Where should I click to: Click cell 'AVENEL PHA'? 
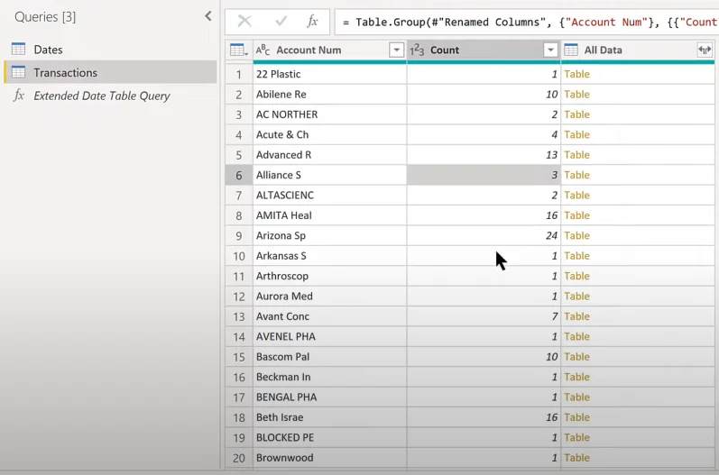[329, 336]
